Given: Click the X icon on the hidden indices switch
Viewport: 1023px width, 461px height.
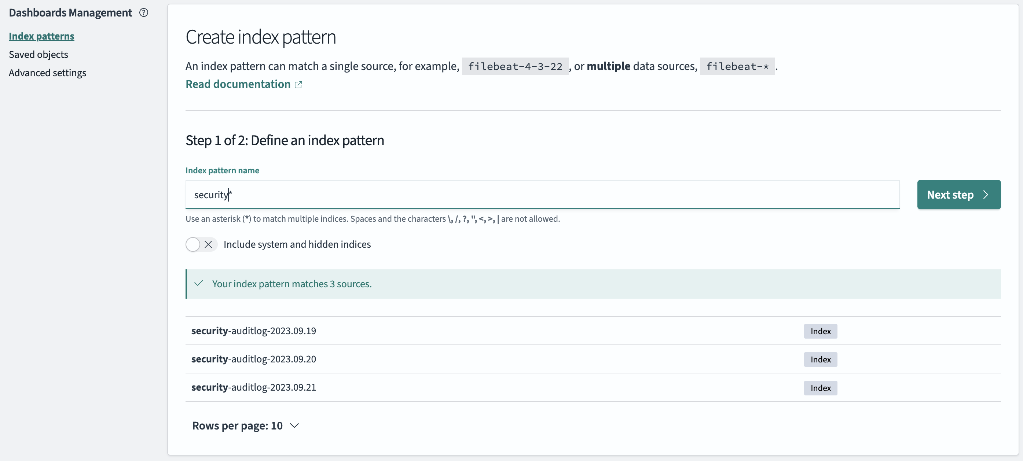Looking at the screenshot, I should click(x=209, y=244).
